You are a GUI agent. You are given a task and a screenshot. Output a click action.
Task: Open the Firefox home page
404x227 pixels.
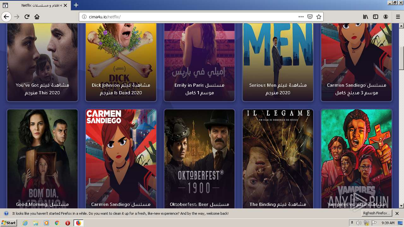click(x=37, y=17)
